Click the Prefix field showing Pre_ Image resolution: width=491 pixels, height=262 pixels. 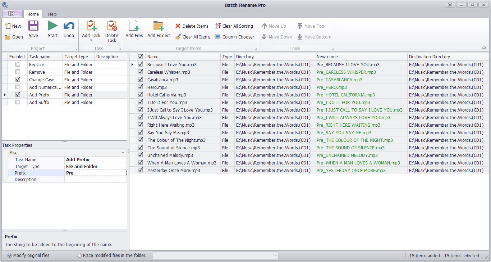click(x=95, y=173)
